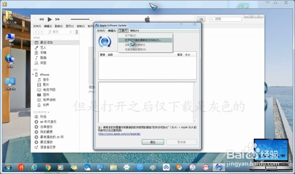The image size is (295, 174).
Task: Open the 电脑人人有 desktop folder
Action: (x=10, y=18)
